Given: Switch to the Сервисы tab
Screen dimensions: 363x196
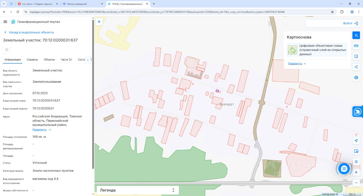Looking at the screenshot, I should click(x=32, y=60).
